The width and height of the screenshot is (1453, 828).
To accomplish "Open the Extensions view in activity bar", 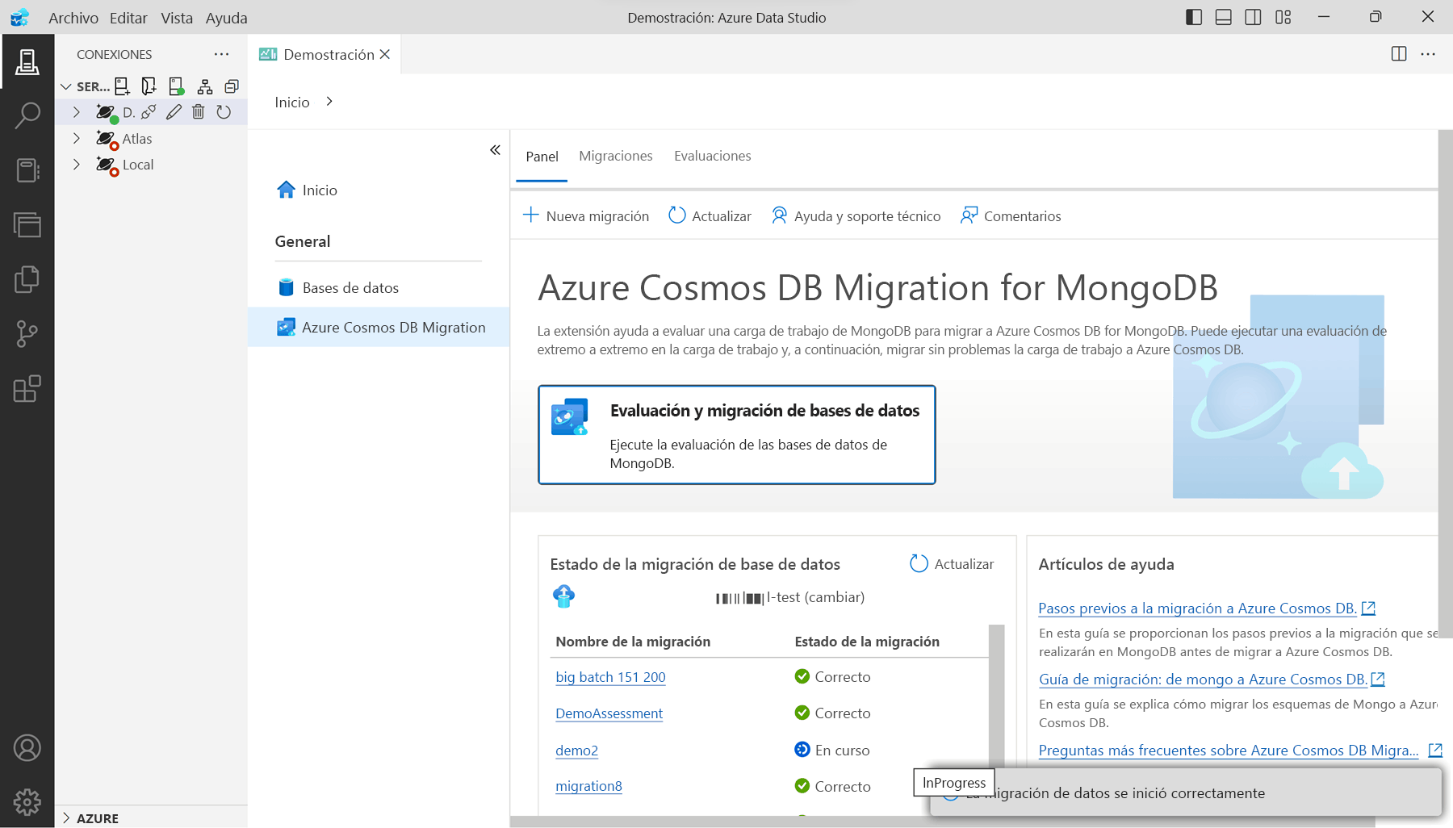I will 27,389.
